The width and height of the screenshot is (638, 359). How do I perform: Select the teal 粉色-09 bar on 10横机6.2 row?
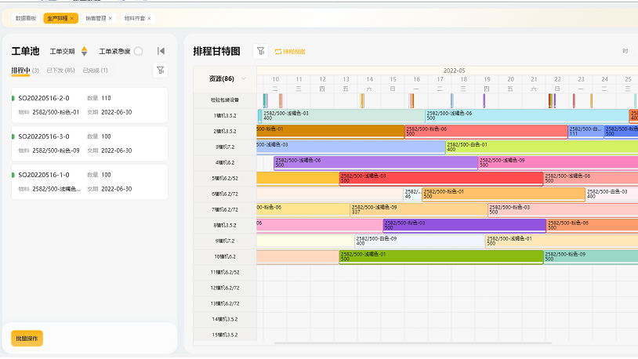[x=591, y=257]
